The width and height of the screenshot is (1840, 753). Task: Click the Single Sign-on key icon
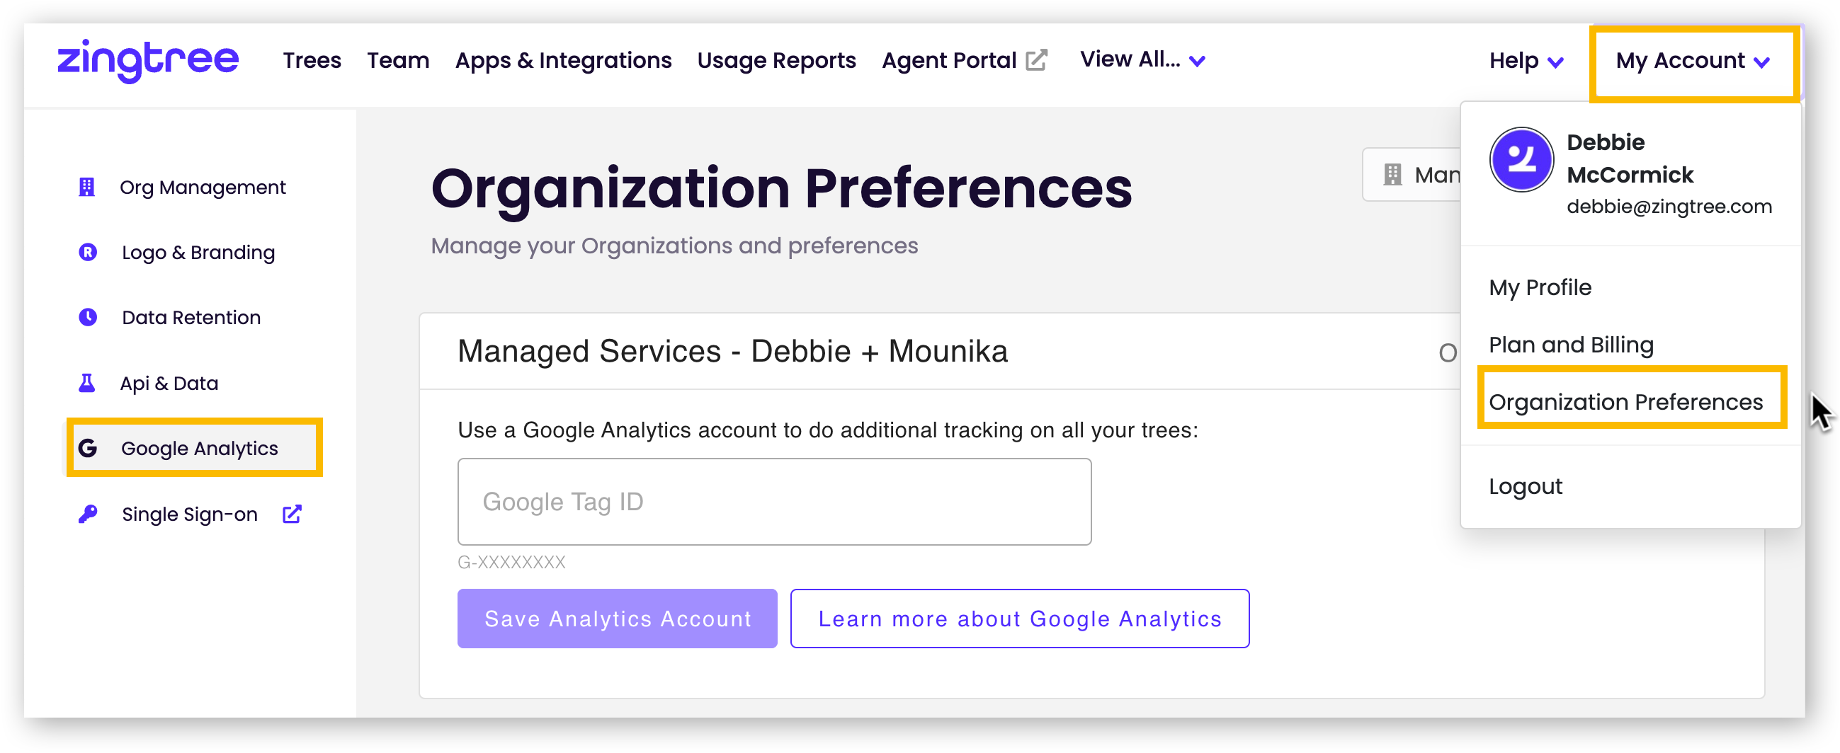pyautogui.click(x=87, y=514)
